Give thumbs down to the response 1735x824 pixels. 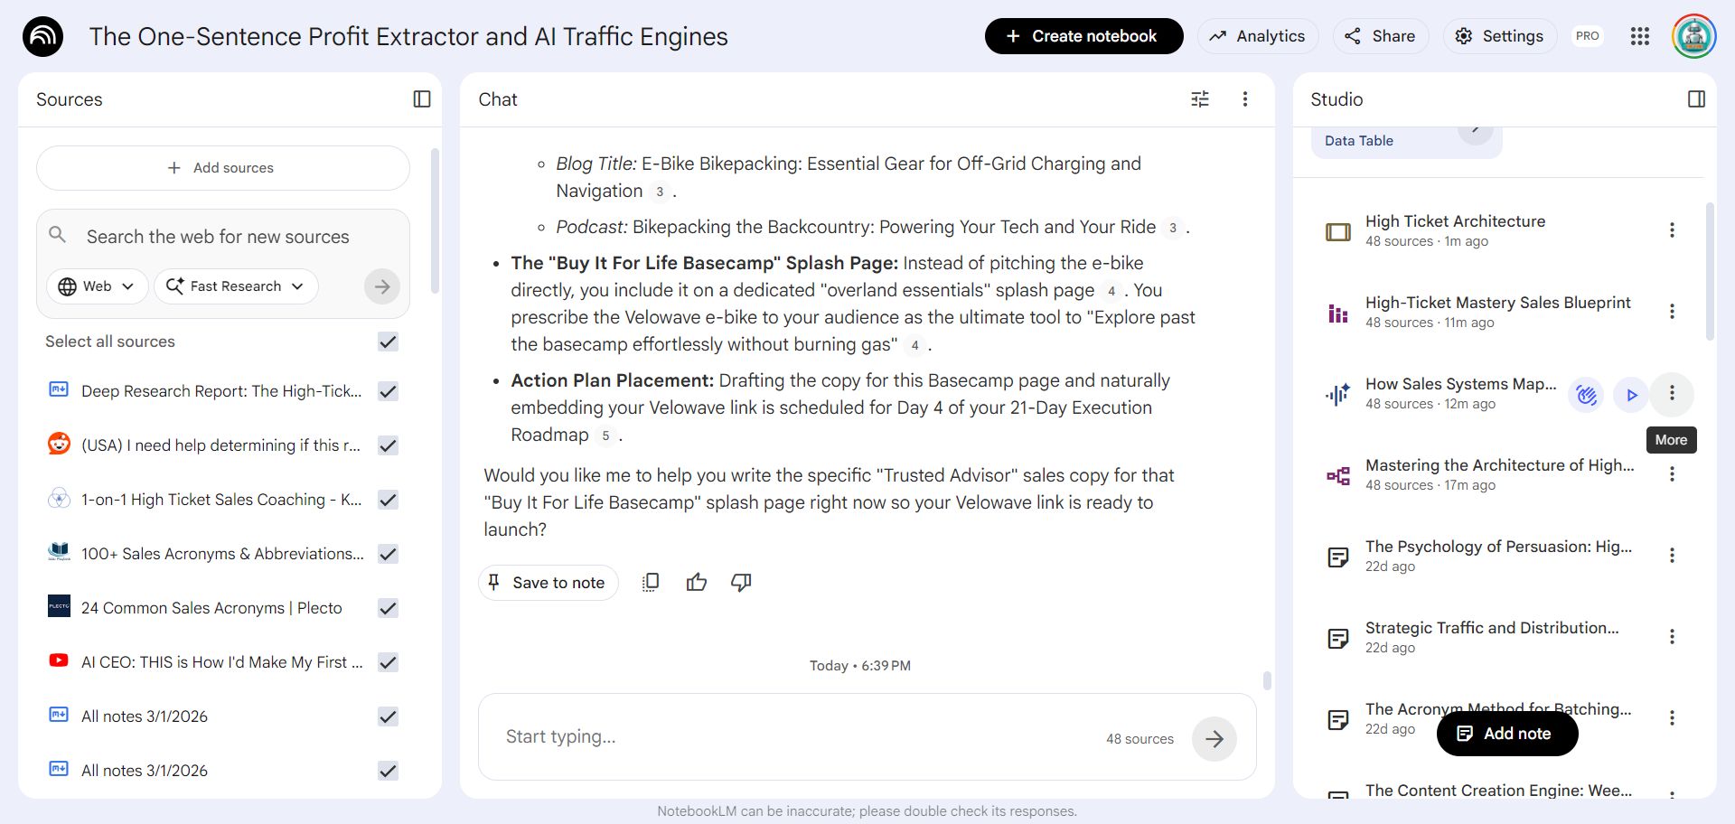741,583
